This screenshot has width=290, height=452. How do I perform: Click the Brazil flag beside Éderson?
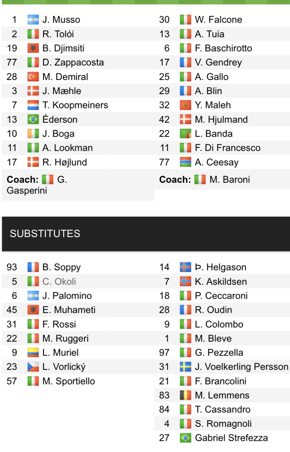click(x=33, y=120)
